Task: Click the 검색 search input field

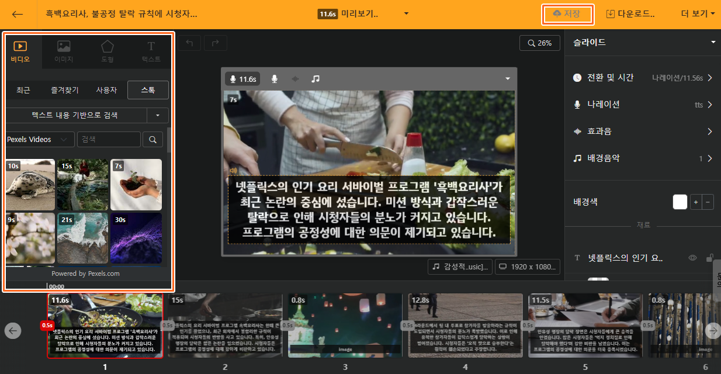Action: click(x=109, y=139)
